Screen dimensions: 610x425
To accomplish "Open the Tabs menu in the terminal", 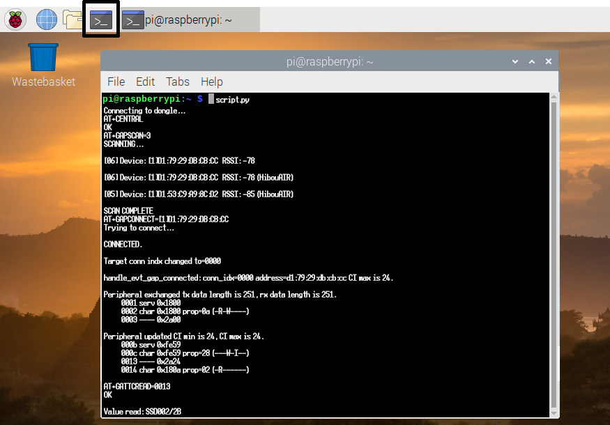I will pyautogui.click(x=177, y=82).
